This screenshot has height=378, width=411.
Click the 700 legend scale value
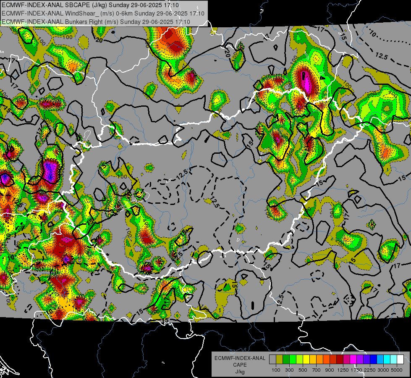pyautogui.click(x=317, y=370)
